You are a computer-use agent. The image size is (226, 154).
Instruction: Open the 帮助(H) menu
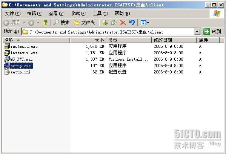pyautogui.click(x=122, y=14)
